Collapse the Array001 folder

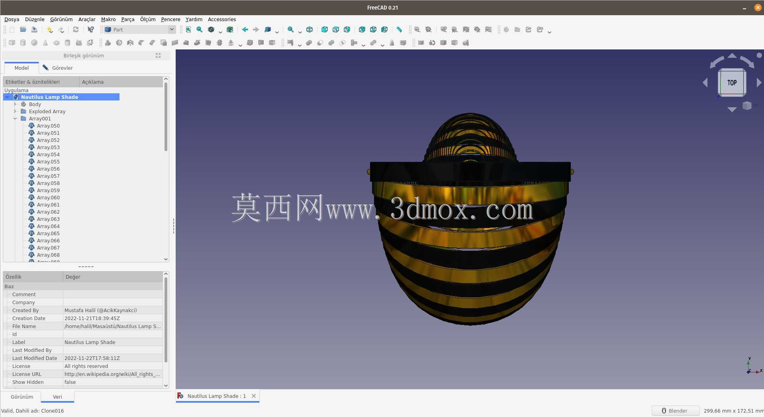pyautogui.click(x=15, y=118)
